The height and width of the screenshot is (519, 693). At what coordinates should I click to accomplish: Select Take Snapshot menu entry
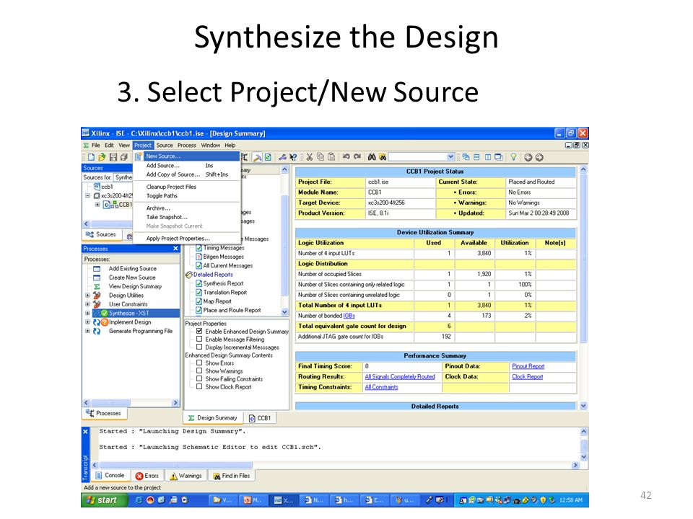187,217
